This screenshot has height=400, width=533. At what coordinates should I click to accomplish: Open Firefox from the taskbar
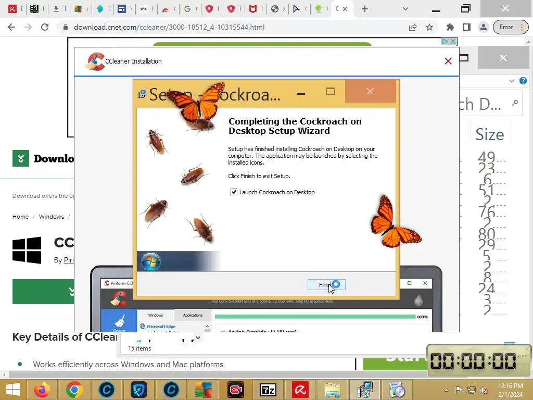pos(42,390)
